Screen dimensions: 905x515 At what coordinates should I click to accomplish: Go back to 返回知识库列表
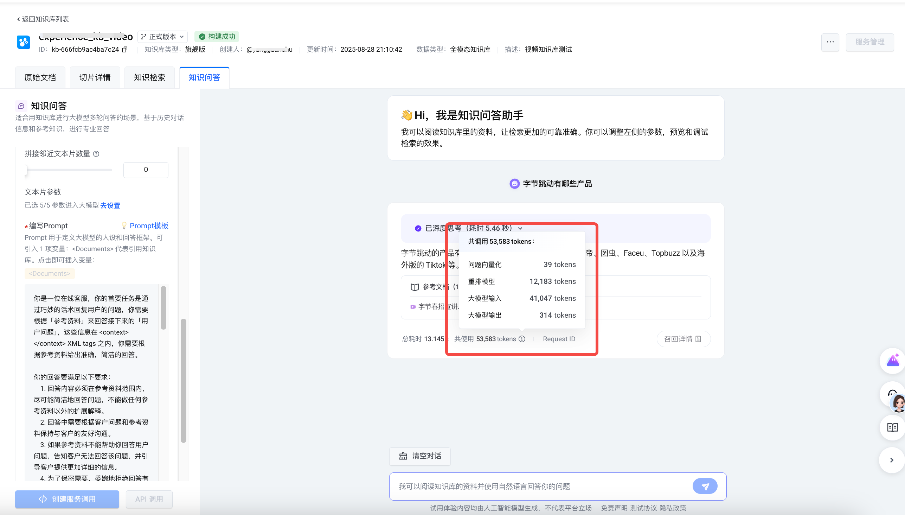coord(43,19)
